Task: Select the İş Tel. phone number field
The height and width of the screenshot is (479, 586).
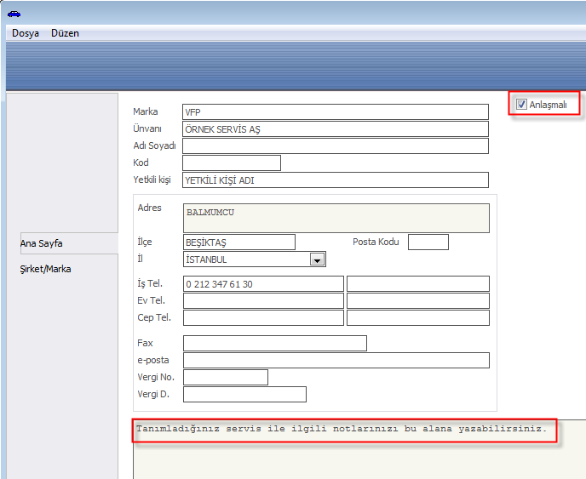Action: (263, 284)
